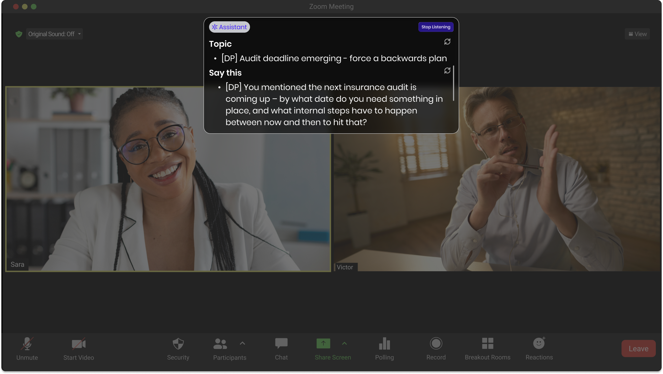The height and width of the screenshot is (374, 663).
Task: Expand the Share Screen options chevron
Action: point(345,343)
